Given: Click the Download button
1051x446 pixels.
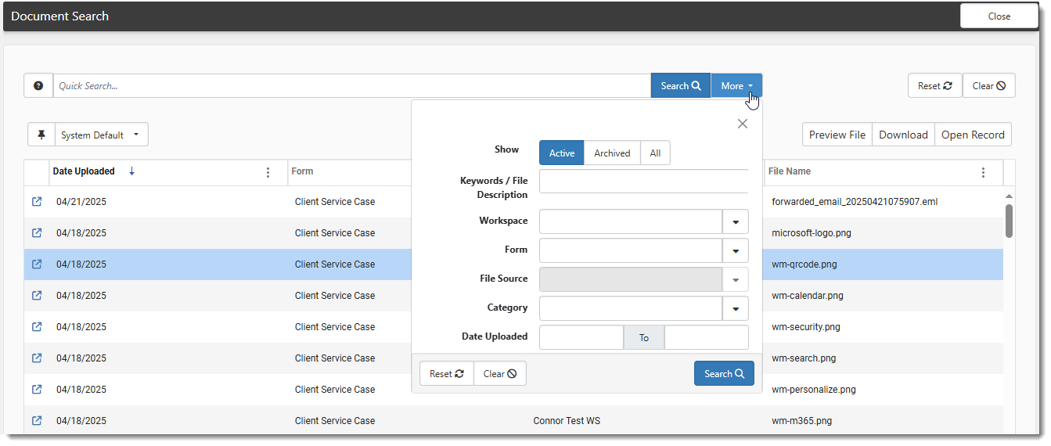Looking at the screenshot, I should coord(902,135).
